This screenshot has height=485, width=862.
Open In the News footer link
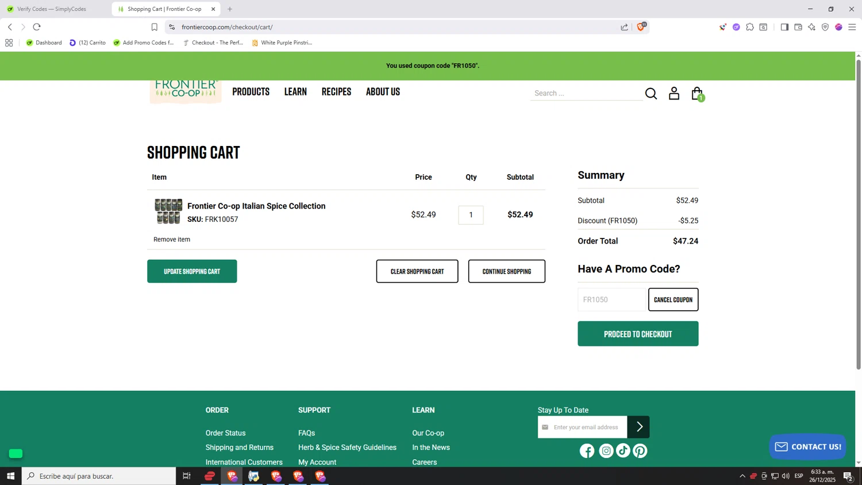(431, 448)
